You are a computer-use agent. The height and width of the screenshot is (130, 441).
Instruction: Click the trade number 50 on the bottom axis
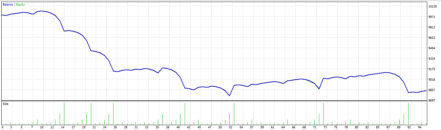[x=220, y=127]
